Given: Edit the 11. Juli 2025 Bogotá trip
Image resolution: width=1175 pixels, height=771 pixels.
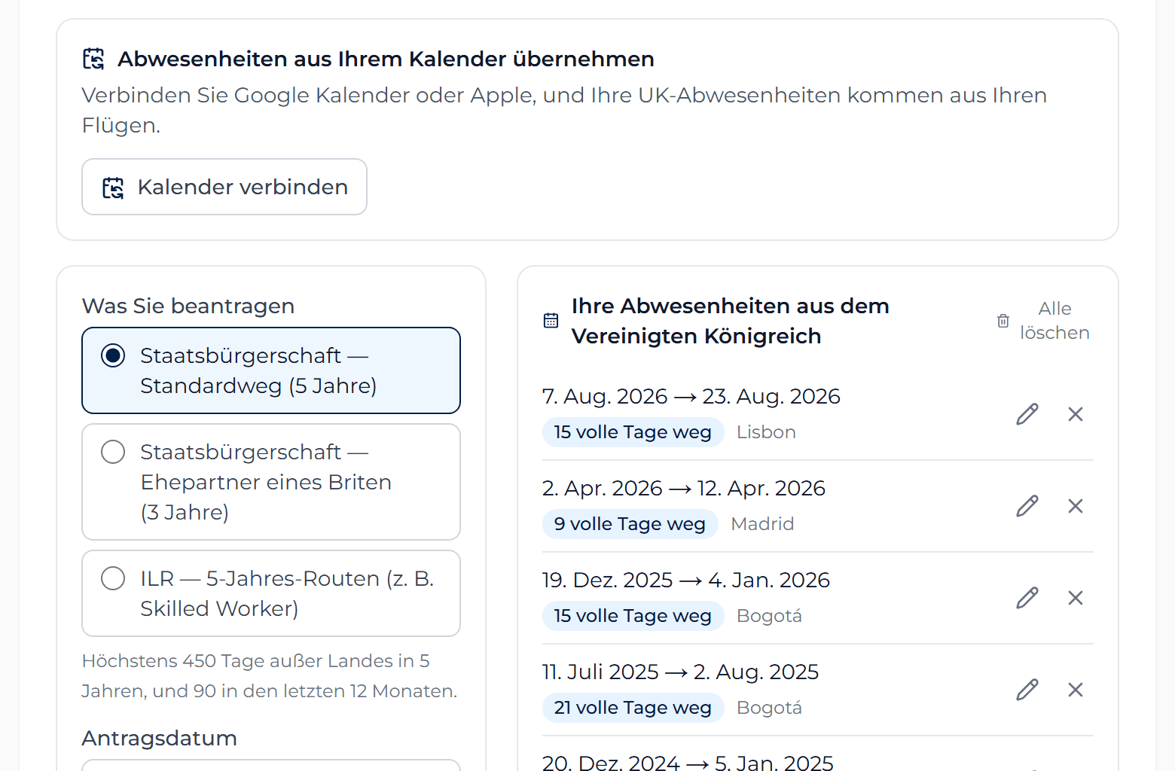Looking at the screenshot, I should point(1027,690).
